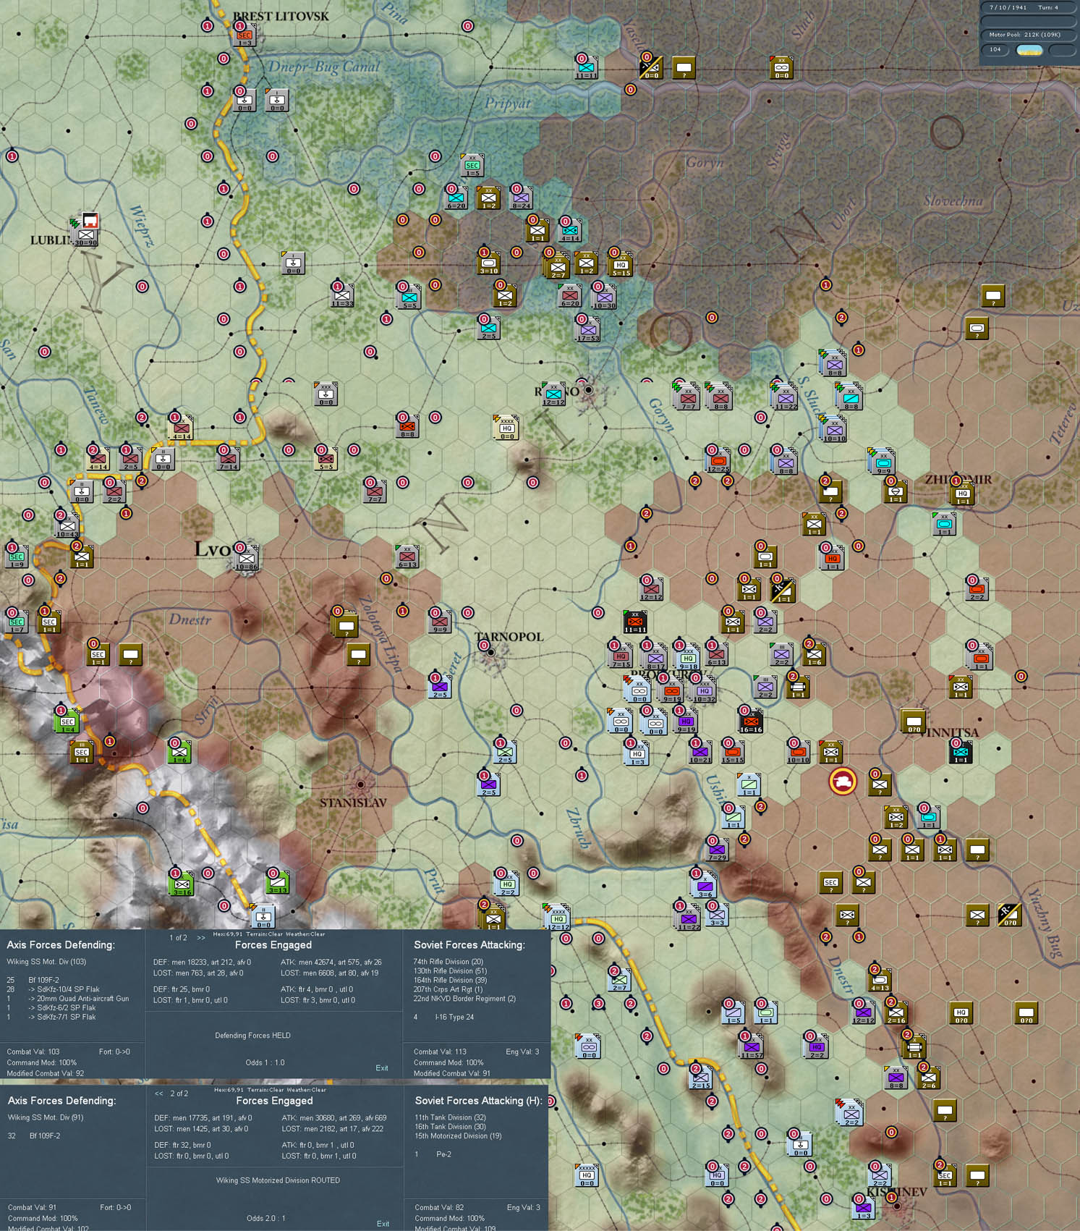The image size is (1080, 1231).
Task: Click 'Wiking SS Motorized Division ROUTED' result text
Action: [278, 1180]
